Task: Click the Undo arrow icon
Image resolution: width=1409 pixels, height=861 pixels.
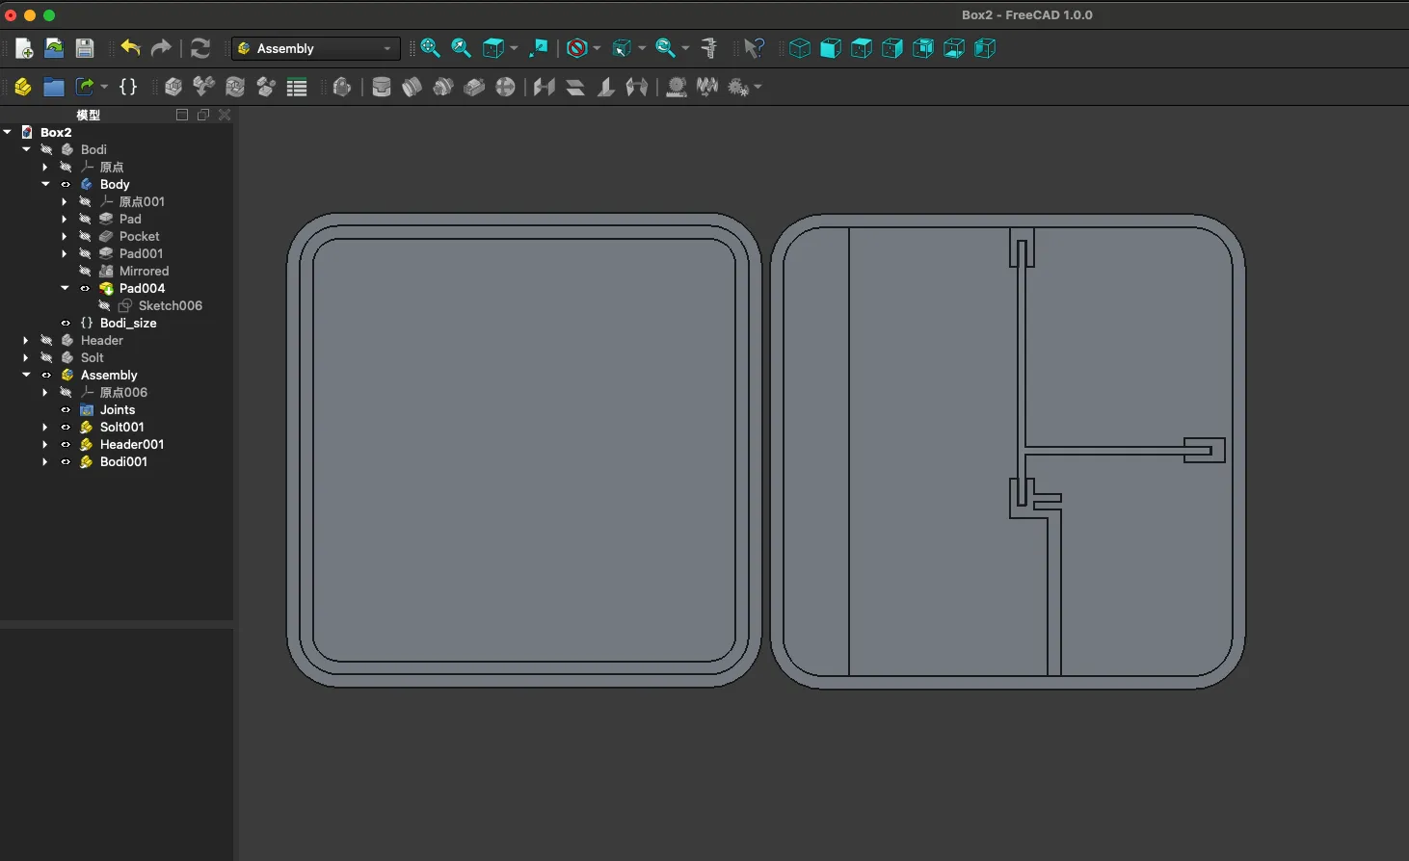Action: click(130, 48)
